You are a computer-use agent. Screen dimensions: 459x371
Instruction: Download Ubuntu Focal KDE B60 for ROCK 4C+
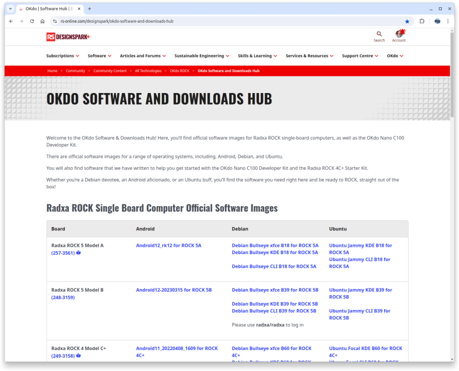(x=365, y=352)
